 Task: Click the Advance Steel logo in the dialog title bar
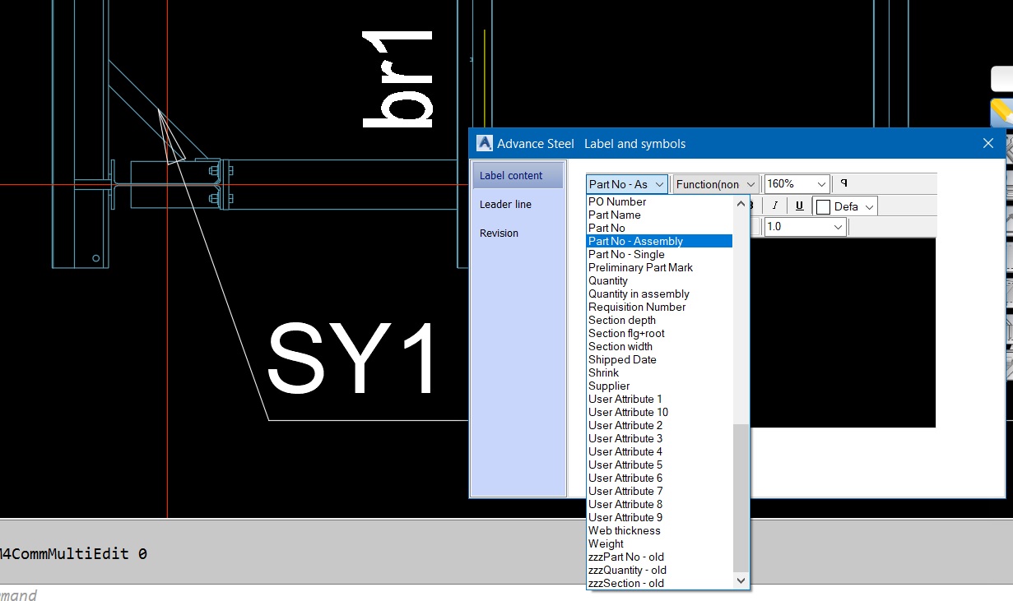[x=484, y=143]
